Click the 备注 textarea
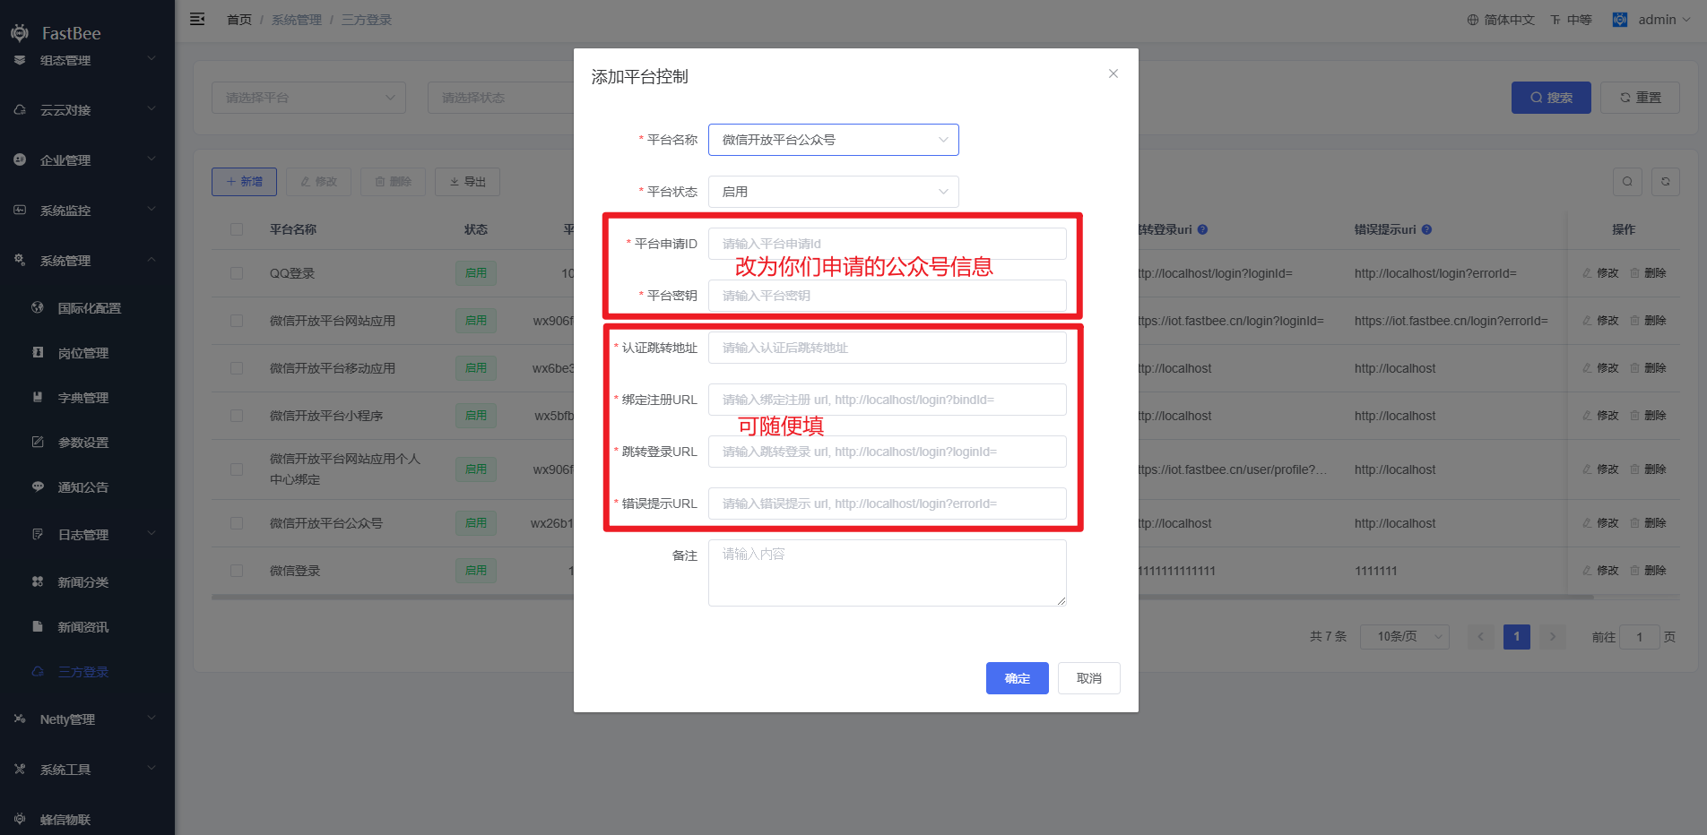The image size is (1707, 835). [888, 572]
